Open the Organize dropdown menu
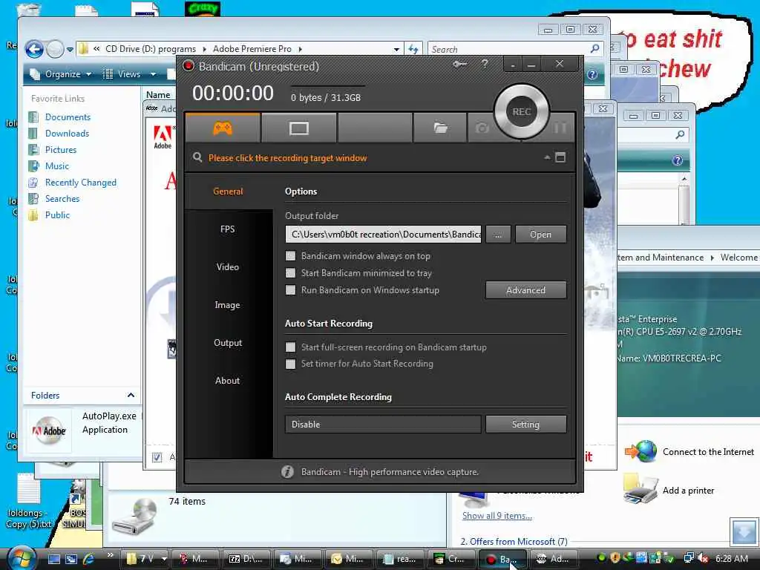 (x=61, y=74)
